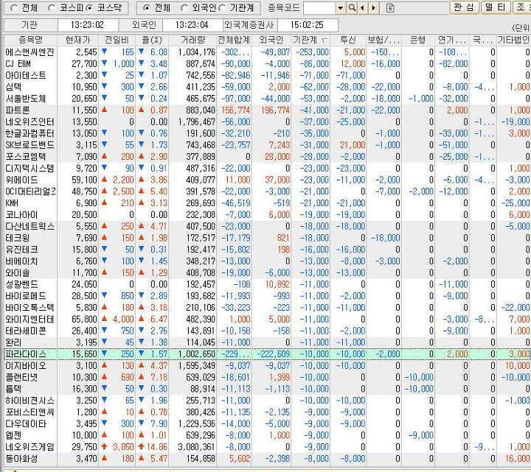Select the 웹젠 stock row
Viewport: 531px width, 472px height.
pyautogui.click(x=267, y=435)
